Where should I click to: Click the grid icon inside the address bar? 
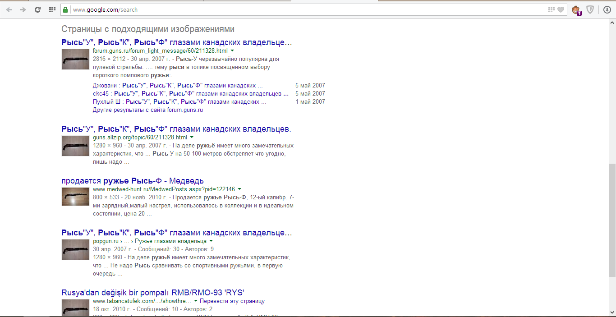(x=551, y=9)
